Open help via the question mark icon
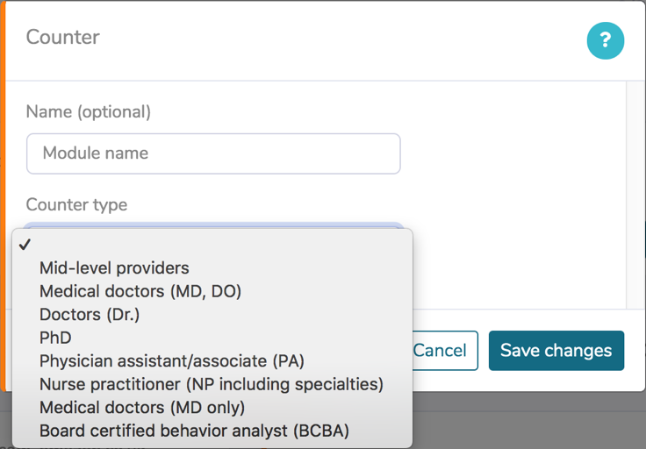646x449 pixels. coord(606,40)
